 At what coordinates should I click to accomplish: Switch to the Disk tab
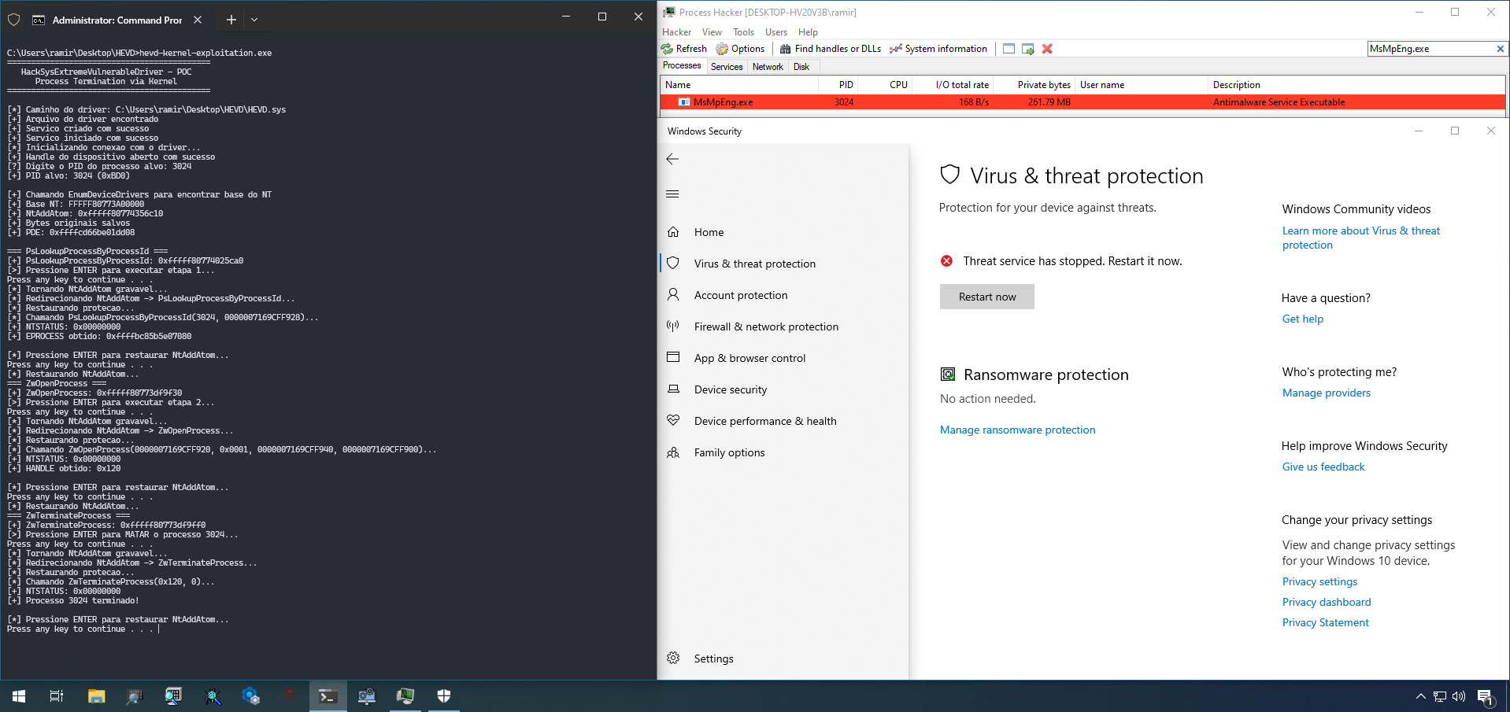pos(801,67)
